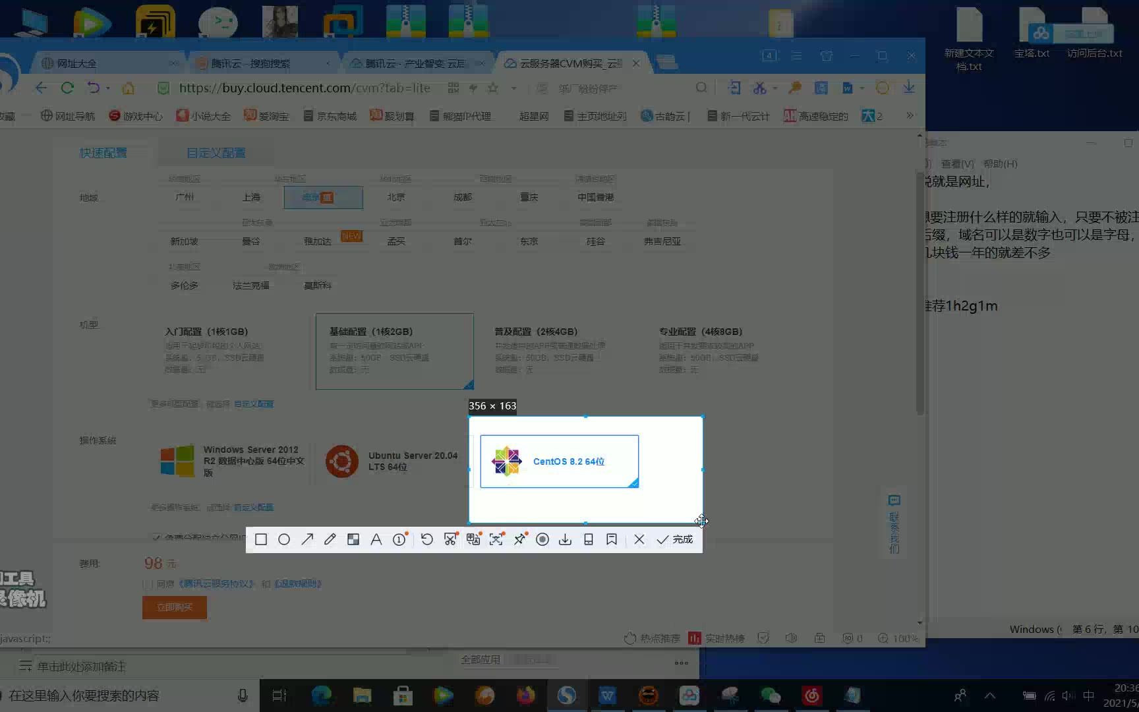Open the browser home page

pos(129,88)
